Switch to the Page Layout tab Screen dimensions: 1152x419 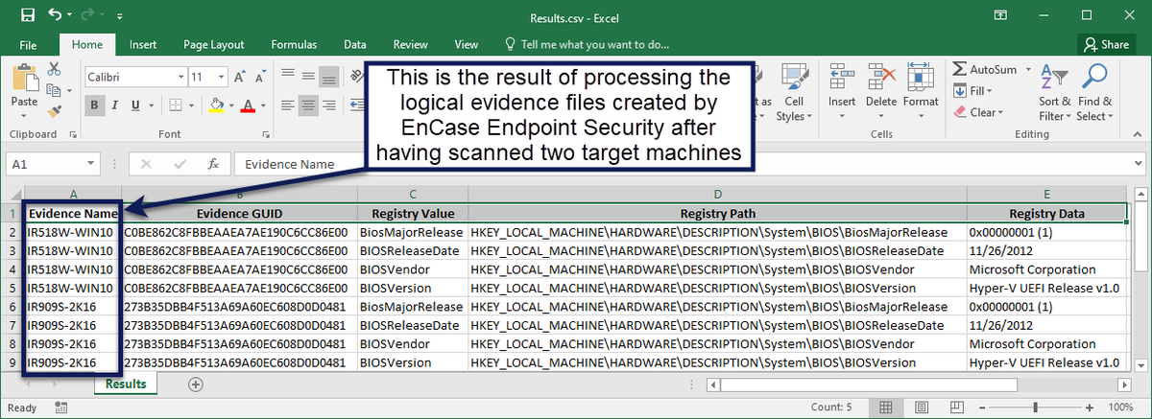coord(213,44)
